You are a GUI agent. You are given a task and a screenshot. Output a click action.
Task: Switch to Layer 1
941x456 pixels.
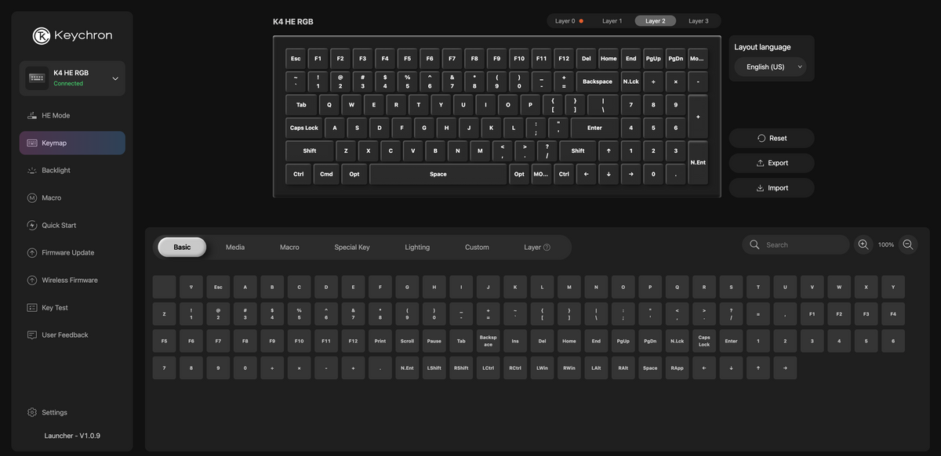coord(612,21)
